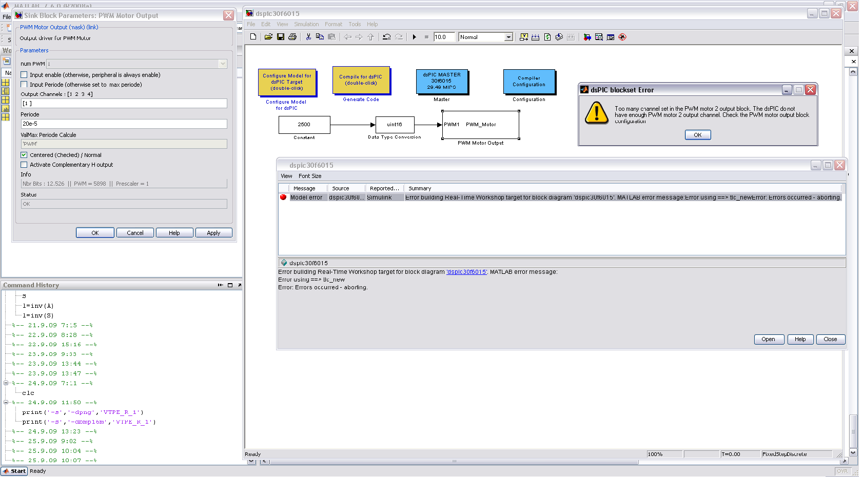Viewport: 862px width, 477px height.
Task: Stop simulation with the square icon
Action: [x=426, y=37]
